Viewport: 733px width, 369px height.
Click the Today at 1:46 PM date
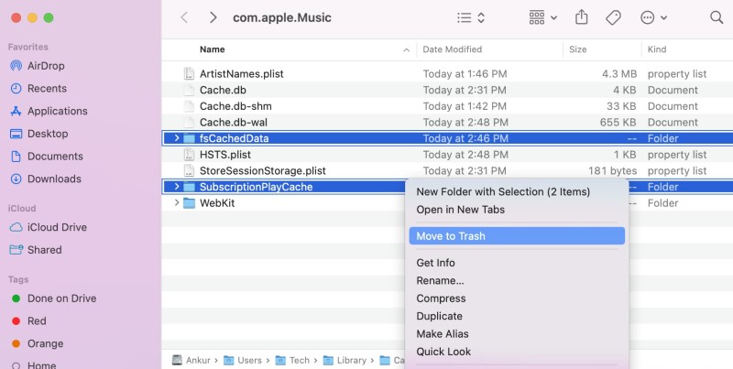(465, 74)
